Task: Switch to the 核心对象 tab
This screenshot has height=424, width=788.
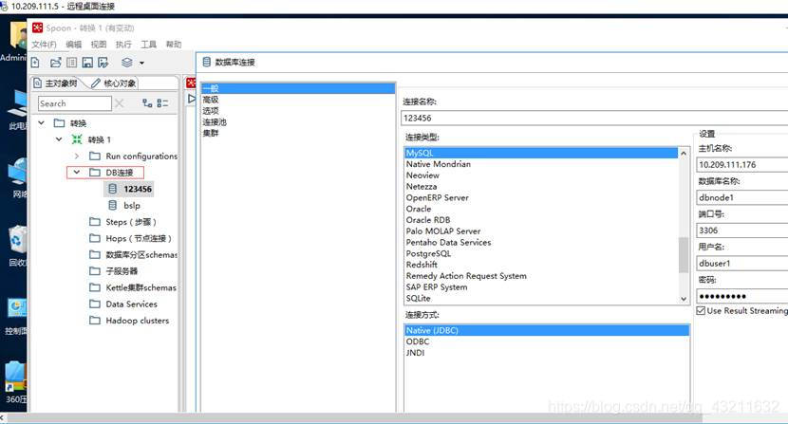Action: click(x=114, y=83)
